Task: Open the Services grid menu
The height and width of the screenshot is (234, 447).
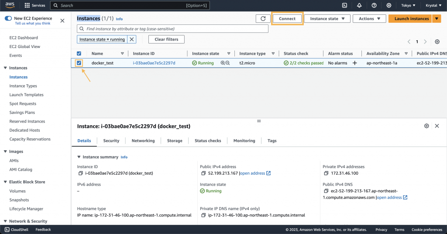Action: pos(35,5)
